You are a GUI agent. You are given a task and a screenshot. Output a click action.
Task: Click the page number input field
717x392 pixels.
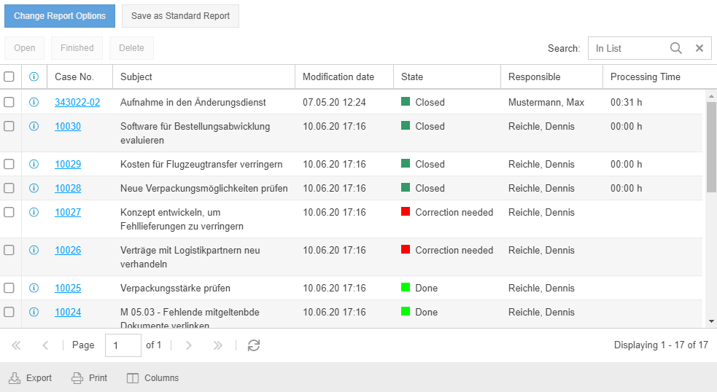tap(123, 345)
